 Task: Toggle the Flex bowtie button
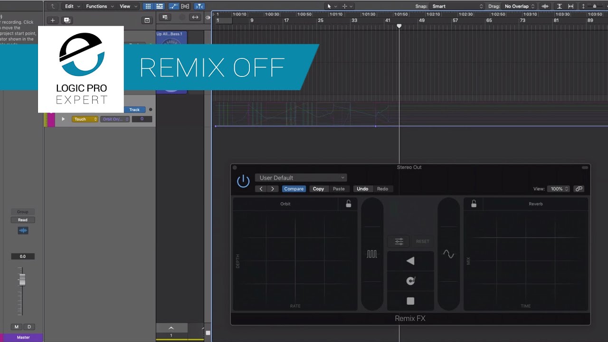[x=185, y=6]
